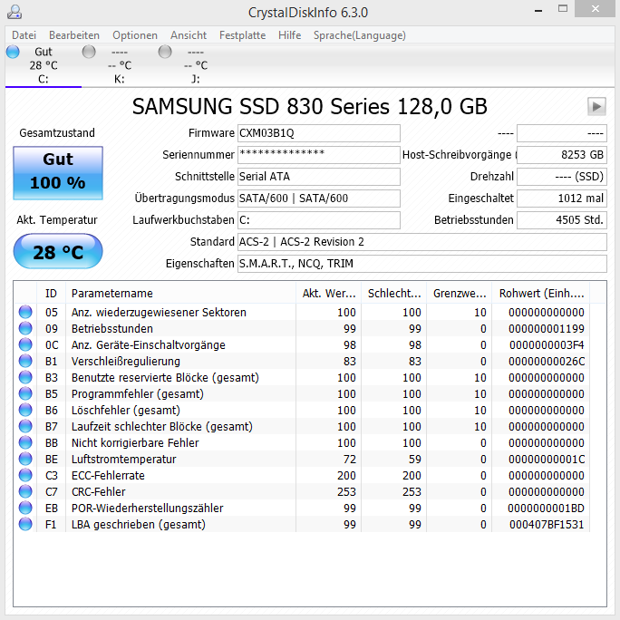Click the 28 °C temperature button
Viewport: 620px width, 620px height.
(x=58, y=251)
